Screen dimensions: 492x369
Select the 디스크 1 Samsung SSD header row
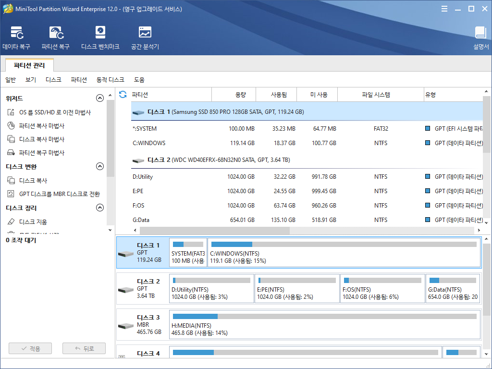(307, 111)
